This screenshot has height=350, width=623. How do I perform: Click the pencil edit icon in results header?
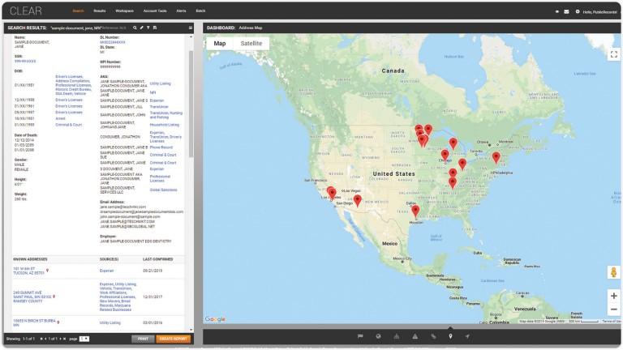[141, 28]
